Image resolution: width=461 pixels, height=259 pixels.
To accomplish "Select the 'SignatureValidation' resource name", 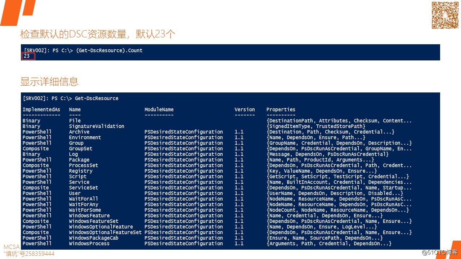I will point(97,126).
